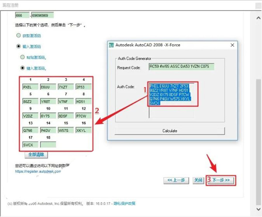
Task: Click activation field 3 containing 7XZT
Action: [x=65, y=87]
